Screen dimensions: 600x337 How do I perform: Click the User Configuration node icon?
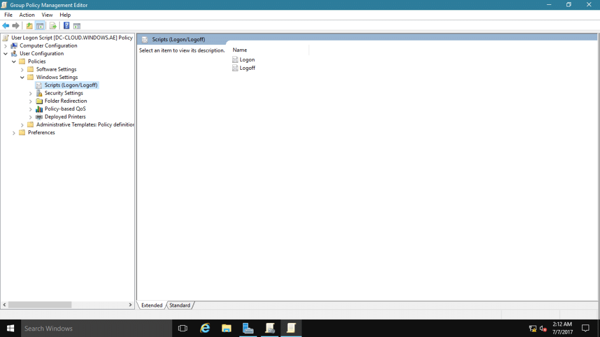point(14,54)
